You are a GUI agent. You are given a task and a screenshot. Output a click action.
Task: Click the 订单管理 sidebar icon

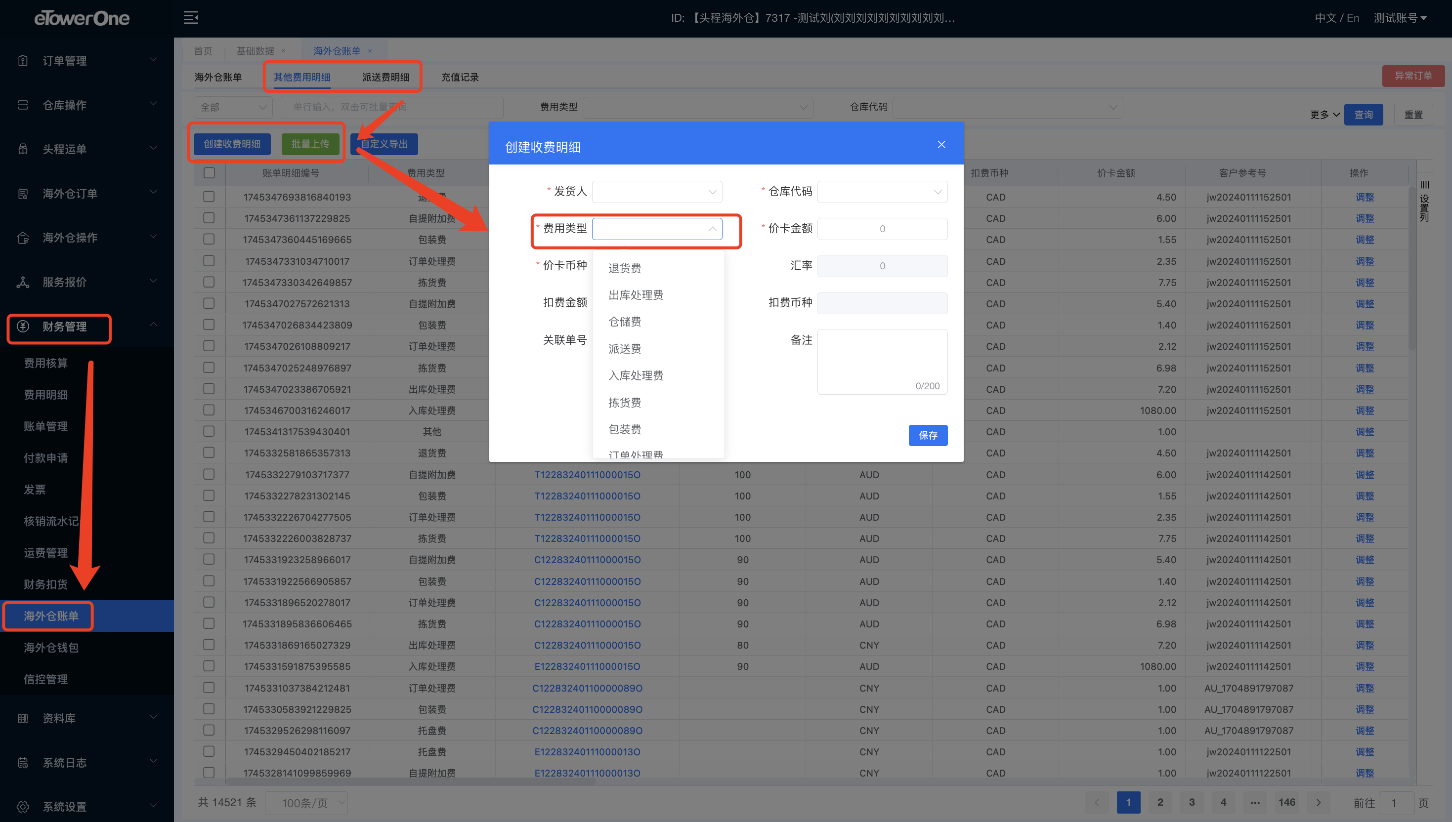pos(23,60)
